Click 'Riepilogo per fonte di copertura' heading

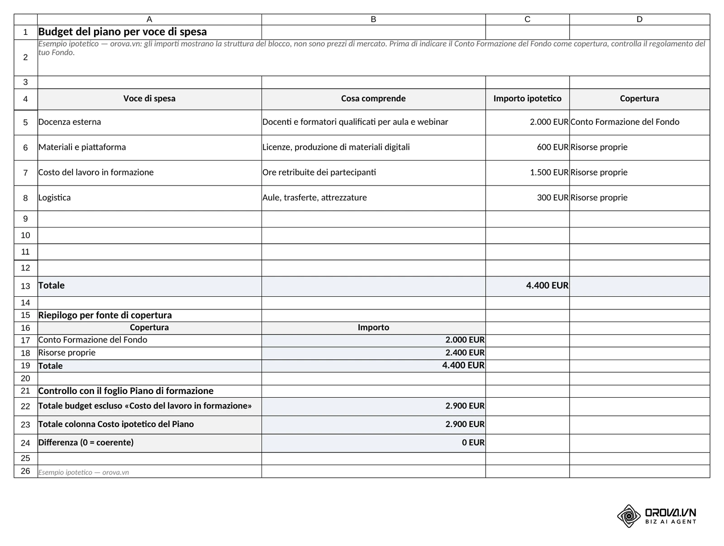105,315
